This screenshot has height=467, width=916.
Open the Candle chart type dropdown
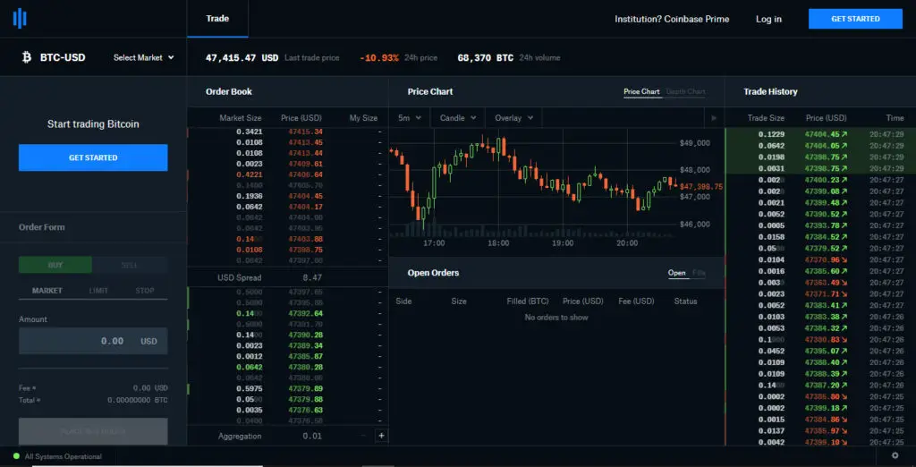[458, 118]
